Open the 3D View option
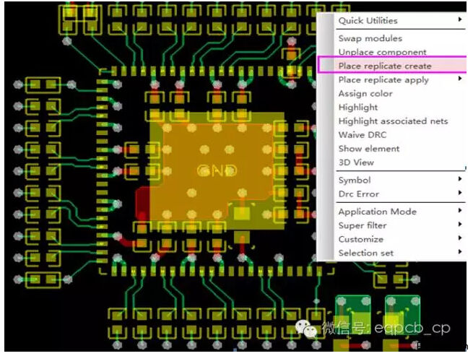This screenshot has height=356, width=473. [x=356, y=162]
